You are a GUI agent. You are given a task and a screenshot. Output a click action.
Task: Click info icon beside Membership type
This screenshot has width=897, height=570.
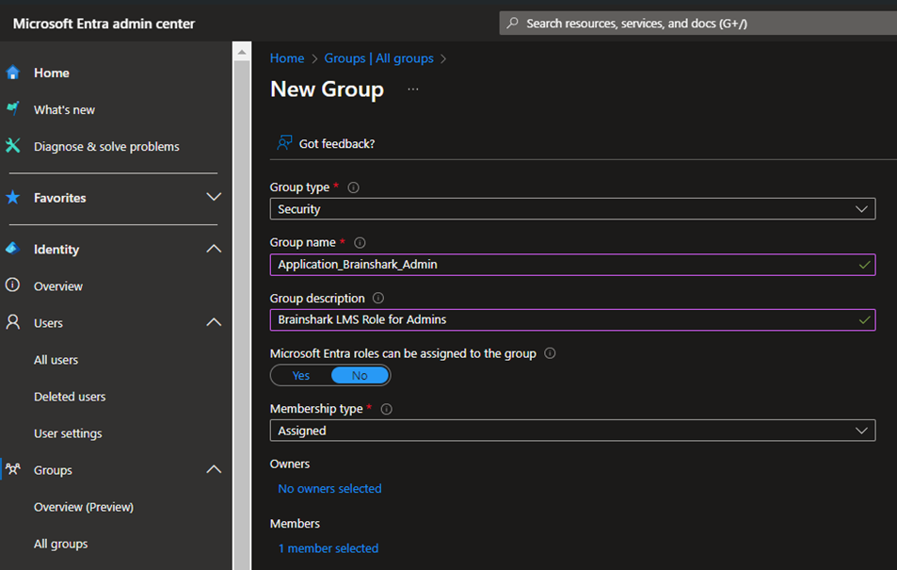click(x=386, y=409)
